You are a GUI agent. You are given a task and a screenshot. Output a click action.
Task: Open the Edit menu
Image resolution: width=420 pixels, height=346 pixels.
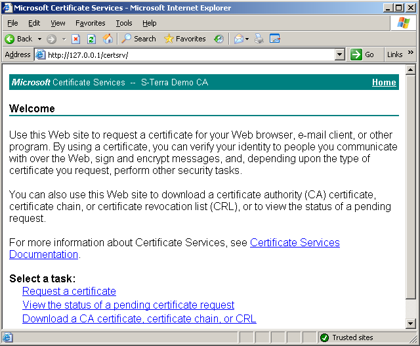coord(34,24)
